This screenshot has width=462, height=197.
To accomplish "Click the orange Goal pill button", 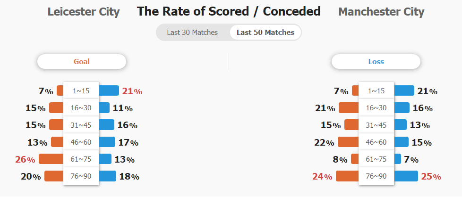I will (82, 61).
